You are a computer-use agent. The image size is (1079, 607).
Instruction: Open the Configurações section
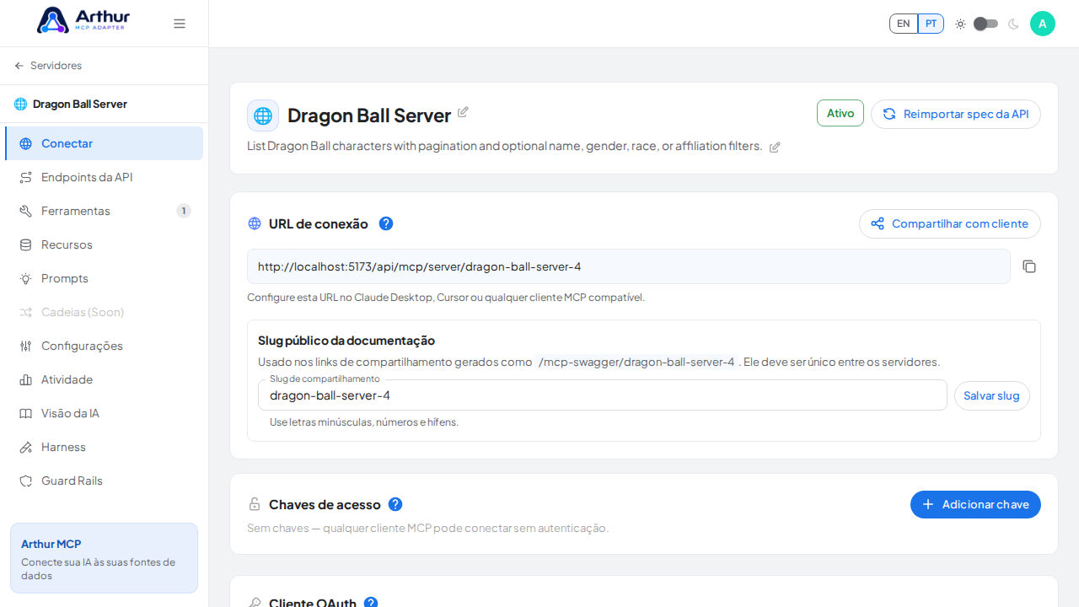[x=104, y=346]
